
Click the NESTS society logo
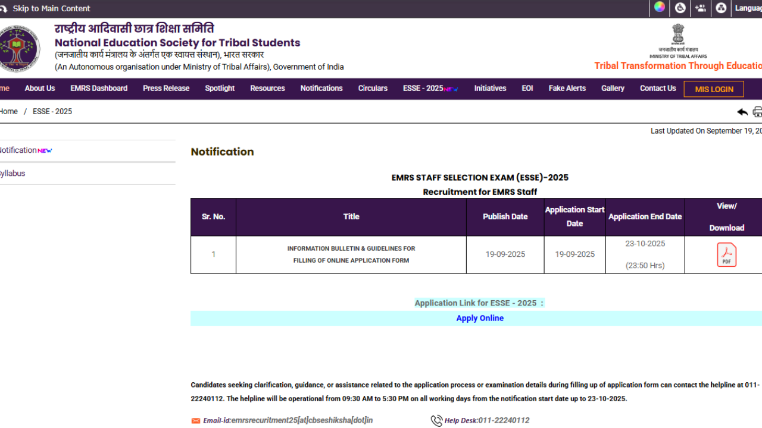(x=19, y=48)
